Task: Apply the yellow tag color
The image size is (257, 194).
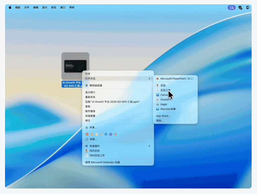Action: coord(97,134)
